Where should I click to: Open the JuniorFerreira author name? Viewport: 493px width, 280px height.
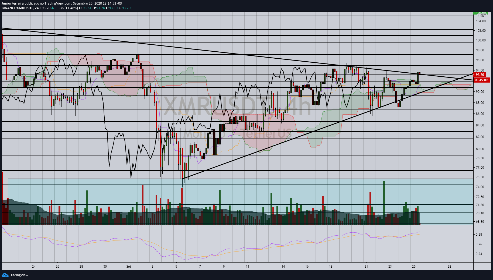tap(12, 3)
